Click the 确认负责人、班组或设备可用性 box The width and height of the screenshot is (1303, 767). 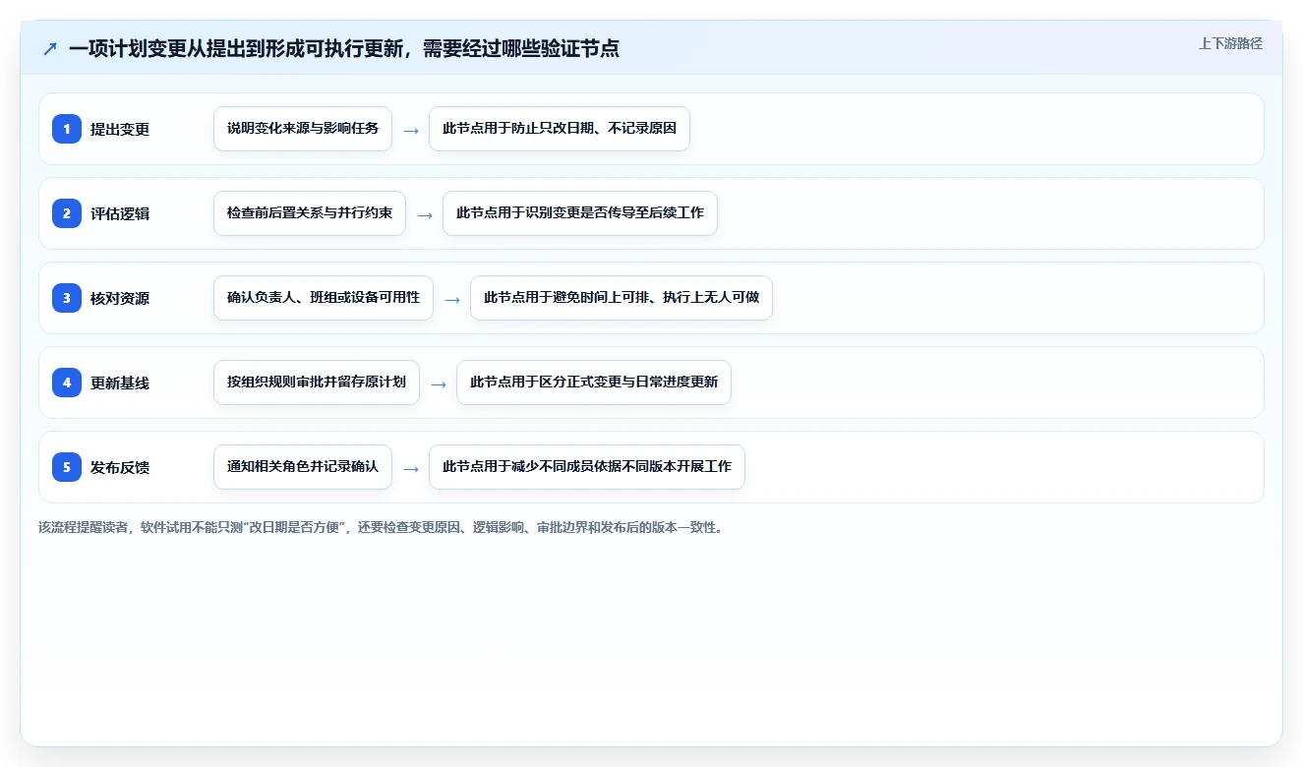pyautogui.click(x=324, y=298)
